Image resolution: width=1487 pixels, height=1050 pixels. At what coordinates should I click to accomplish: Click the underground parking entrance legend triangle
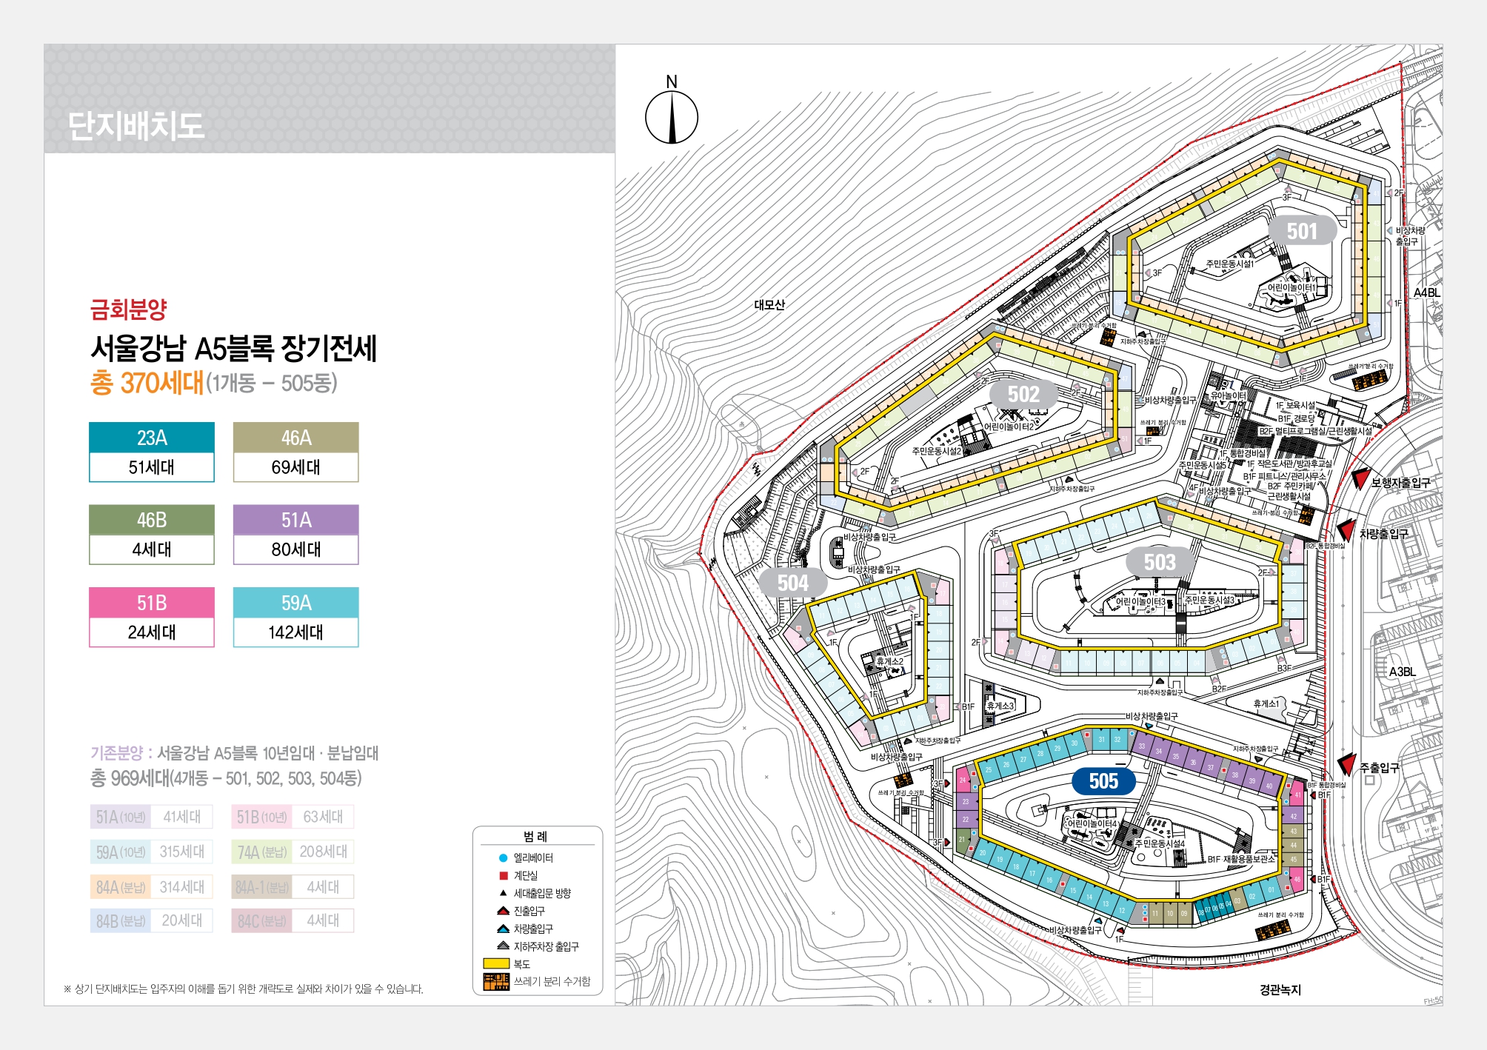coord(503,946)
